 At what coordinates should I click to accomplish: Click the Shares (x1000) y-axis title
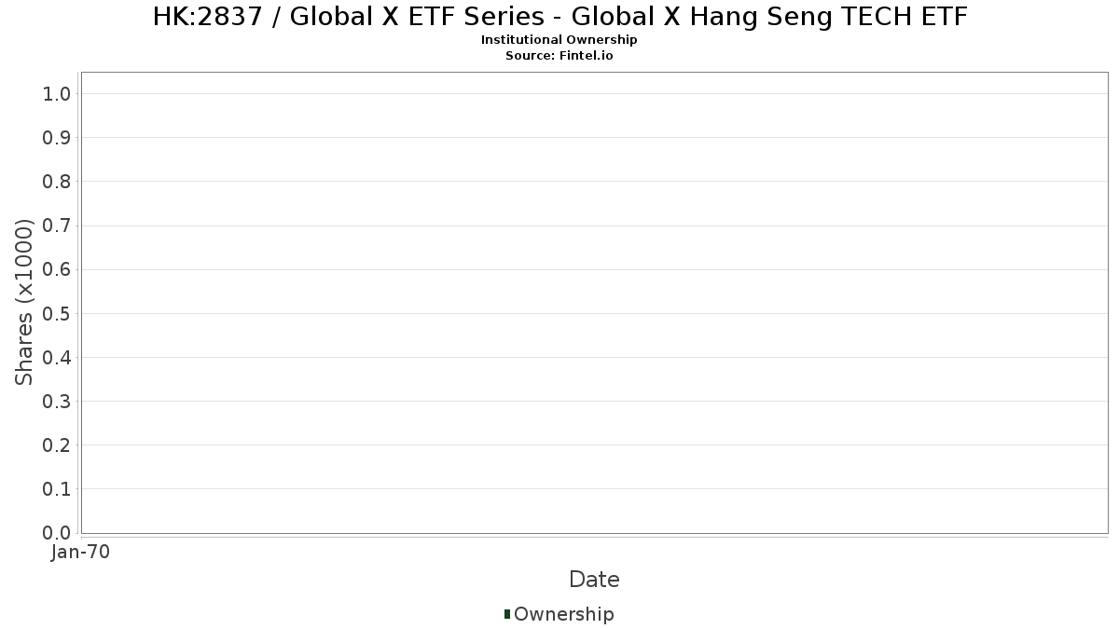pyautogui.click(x=24, y=302)
